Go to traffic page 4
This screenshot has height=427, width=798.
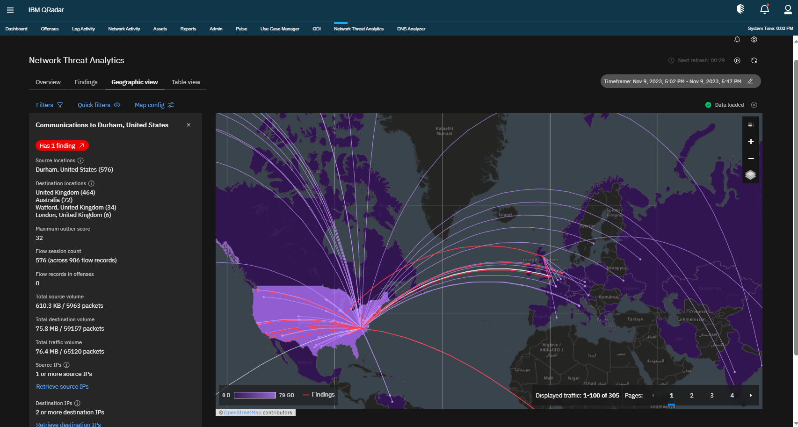[x=732, y=395]
